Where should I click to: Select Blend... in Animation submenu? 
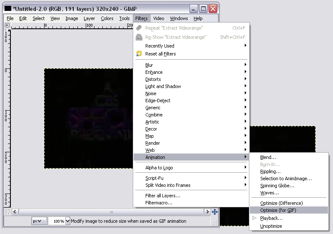(289, 157)
